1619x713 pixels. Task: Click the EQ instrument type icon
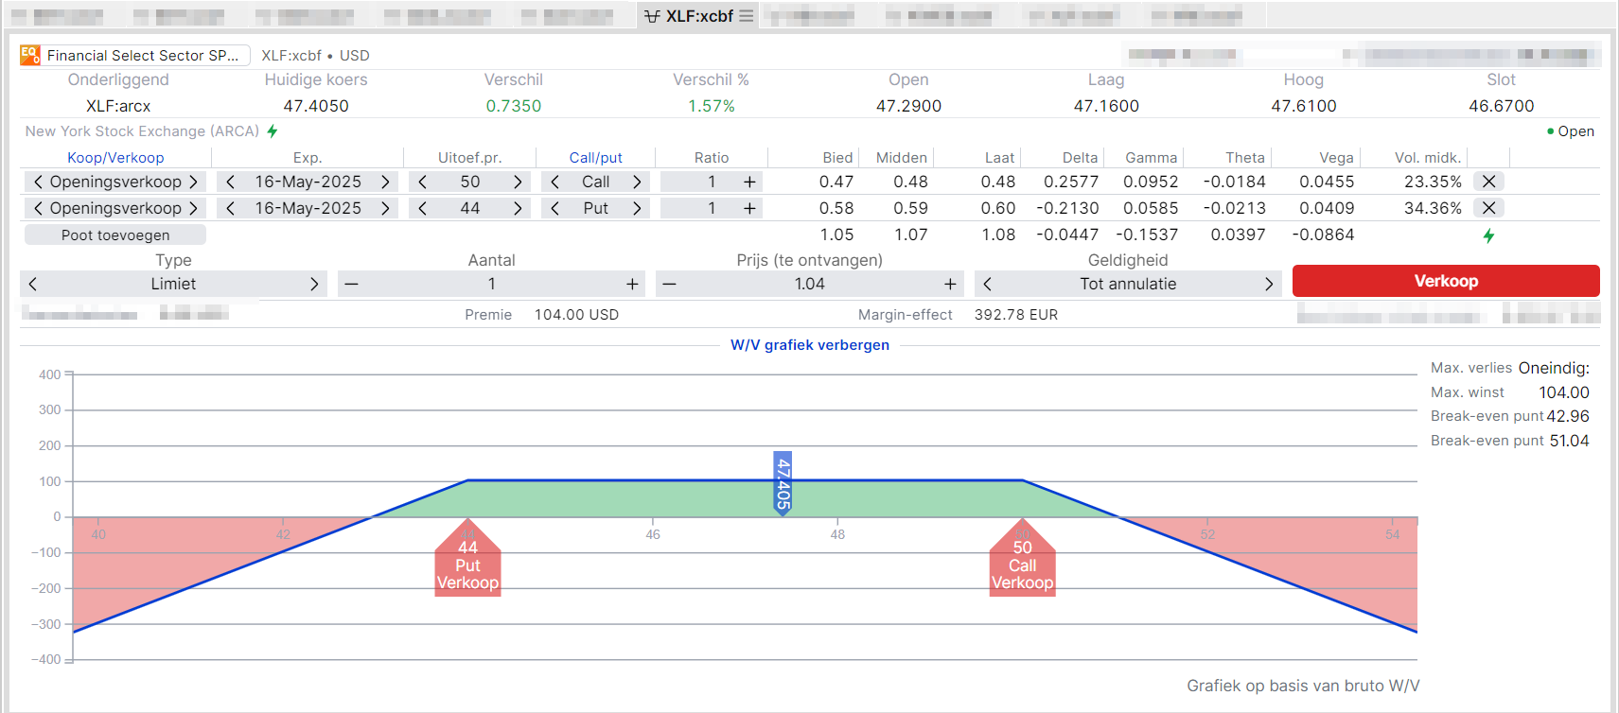[x=30, y=55]
